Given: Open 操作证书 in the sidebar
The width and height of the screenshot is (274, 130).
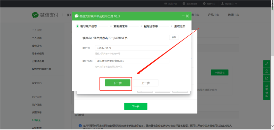Looking at the screenshot, I should [37, 46].
